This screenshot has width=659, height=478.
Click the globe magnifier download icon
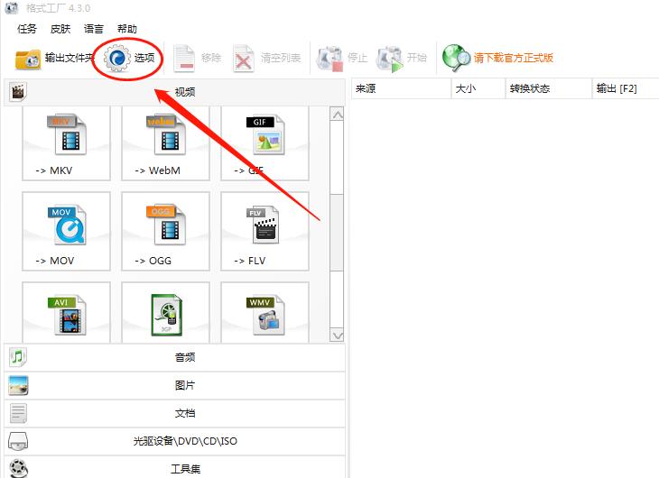(456, 58)
